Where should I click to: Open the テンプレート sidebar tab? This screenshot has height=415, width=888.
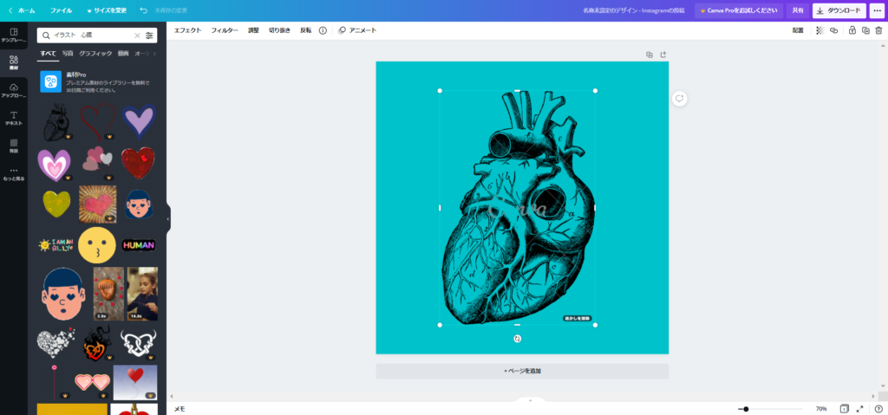tap(14, 36)
